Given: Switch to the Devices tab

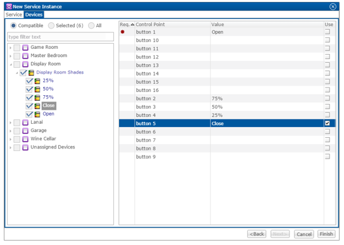Looking at the screenshot, I should [34, 15].
